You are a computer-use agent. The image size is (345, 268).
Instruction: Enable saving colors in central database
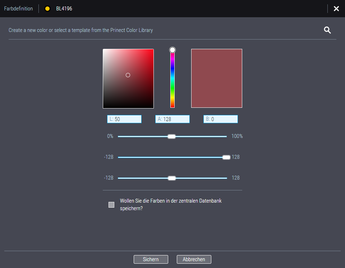coord(111,205)
